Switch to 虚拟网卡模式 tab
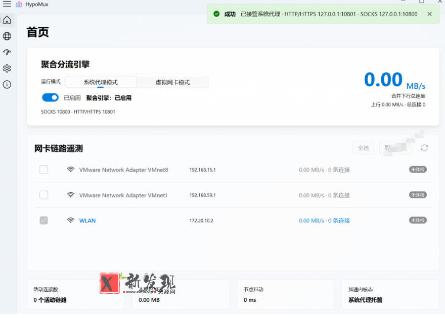 172,82
